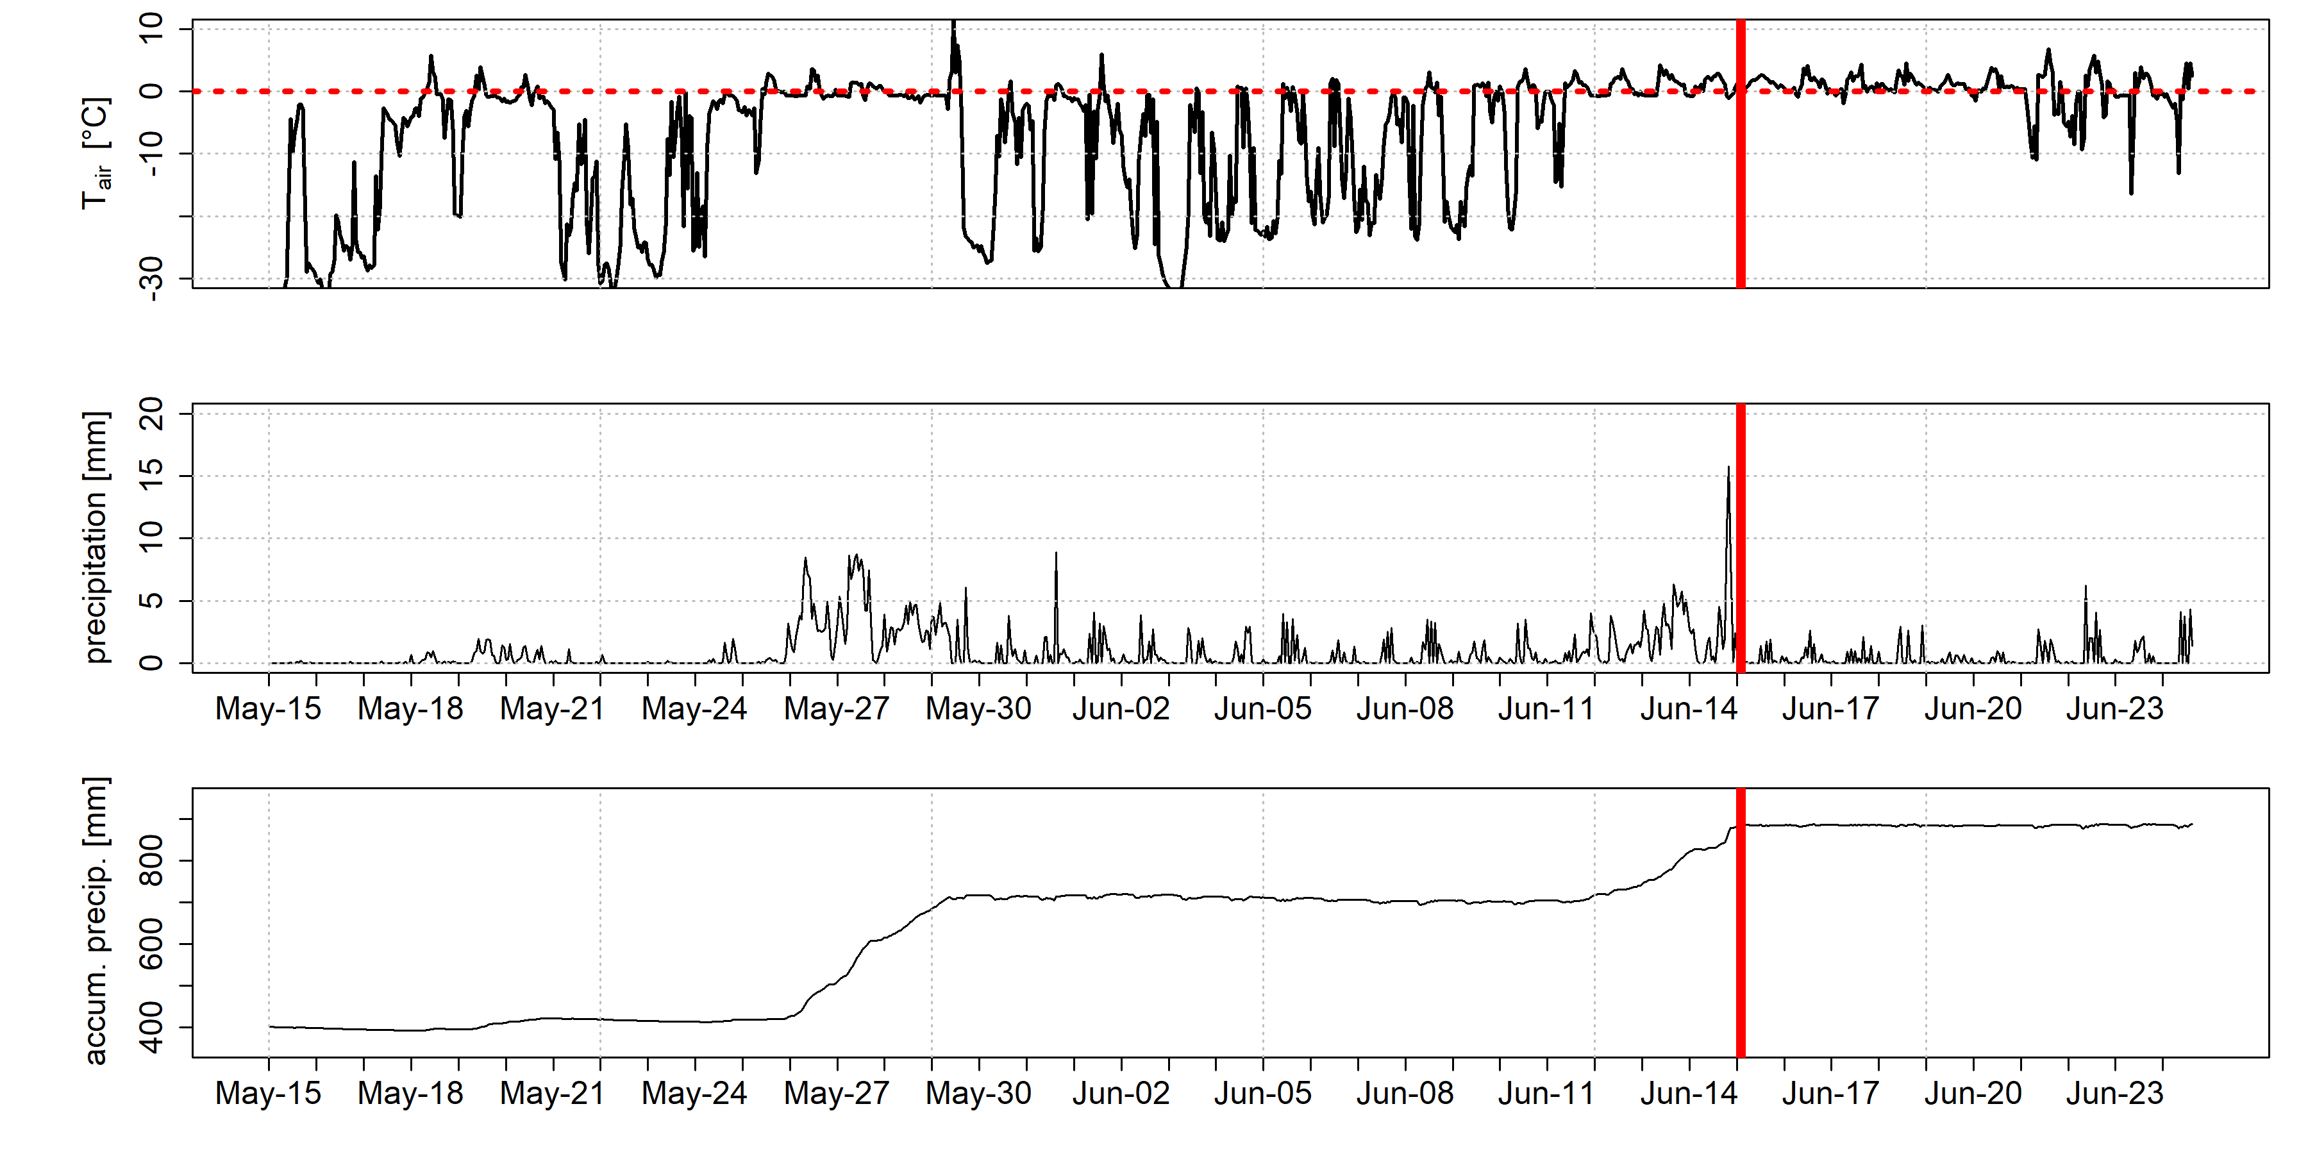Click the '10' tick on the precipitation axis

pos(151,538)
